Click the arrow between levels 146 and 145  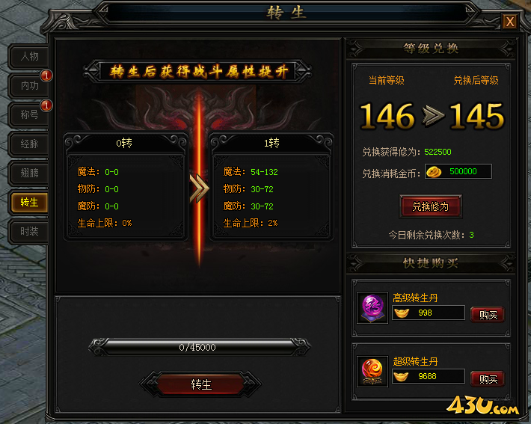click(x=433, y=116)
